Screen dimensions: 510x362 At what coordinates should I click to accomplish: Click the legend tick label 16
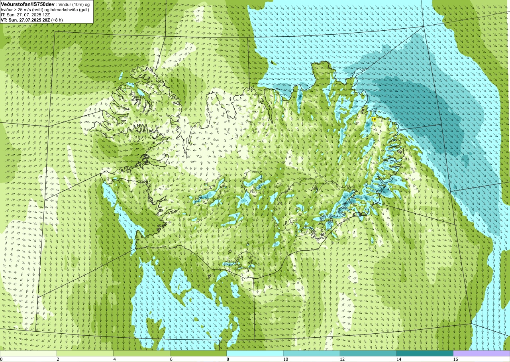click(455, 359)
